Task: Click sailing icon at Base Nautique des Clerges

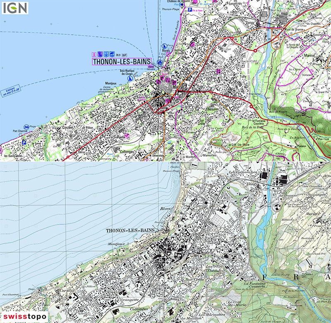Action: tap(130, 77)
